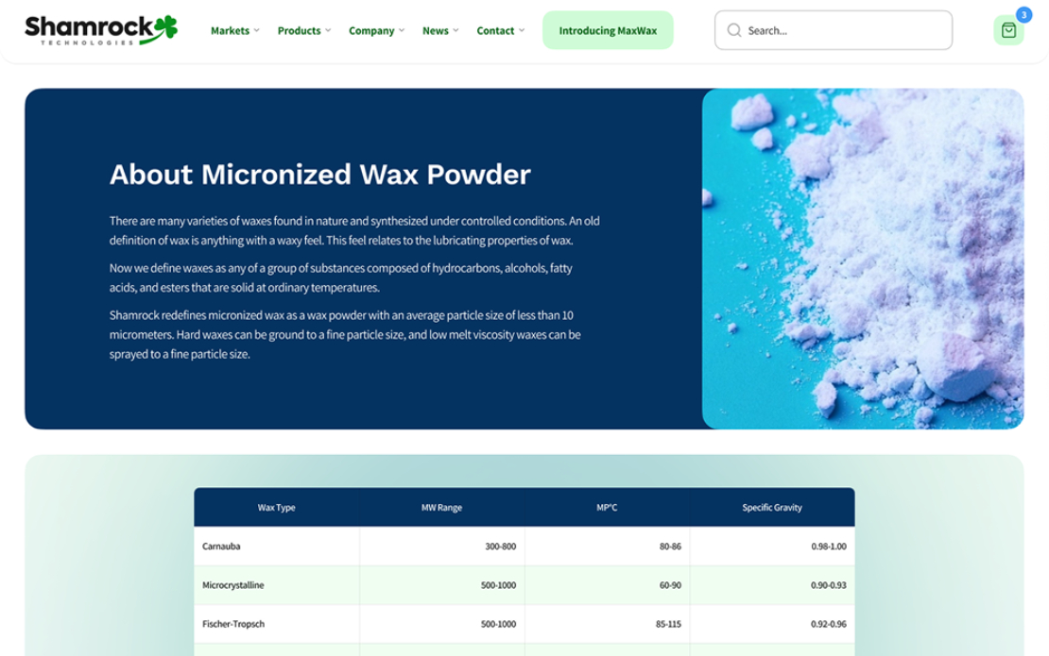Click the Specific Gravity column header
Viewport: 1049px width, 656px height.
(x=770, y=507)
